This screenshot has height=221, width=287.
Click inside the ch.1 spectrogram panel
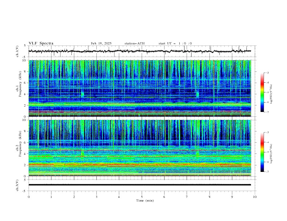(140, 88)
